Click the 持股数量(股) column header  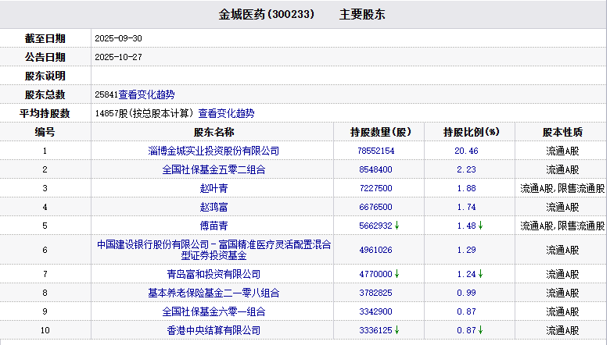[380, 132]
